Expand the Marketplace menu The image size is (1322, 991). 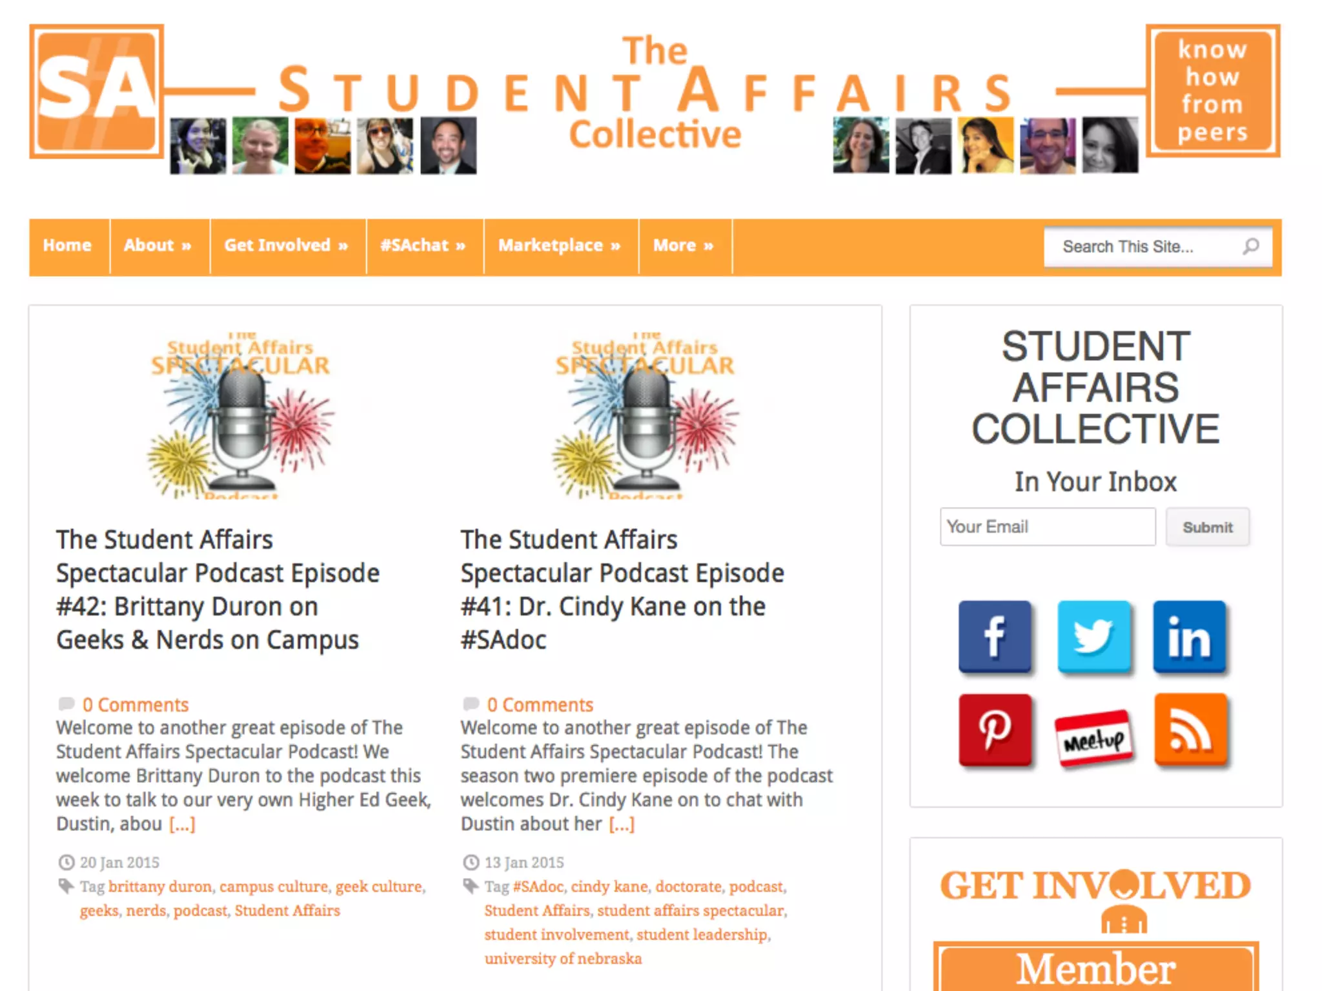point(561,246)
